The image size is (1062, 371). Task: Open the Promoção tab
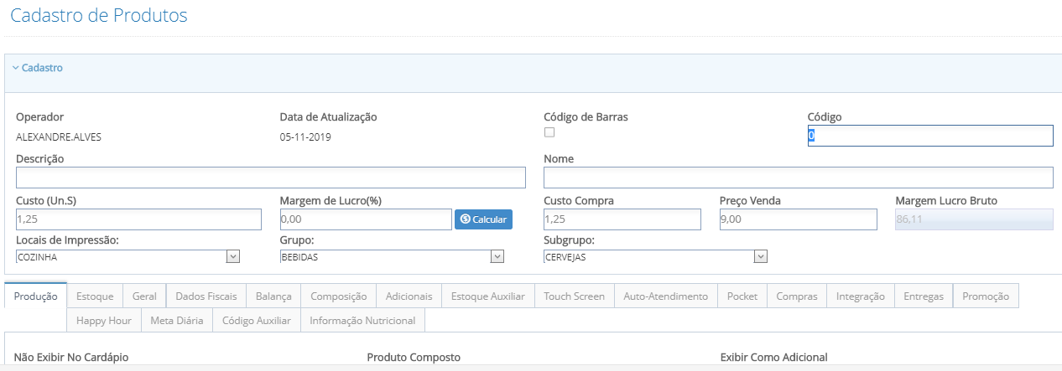click(x=987, y=296)
